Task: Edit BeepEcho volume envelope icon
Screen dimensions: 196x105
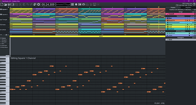Action: [x=187, y=20]
